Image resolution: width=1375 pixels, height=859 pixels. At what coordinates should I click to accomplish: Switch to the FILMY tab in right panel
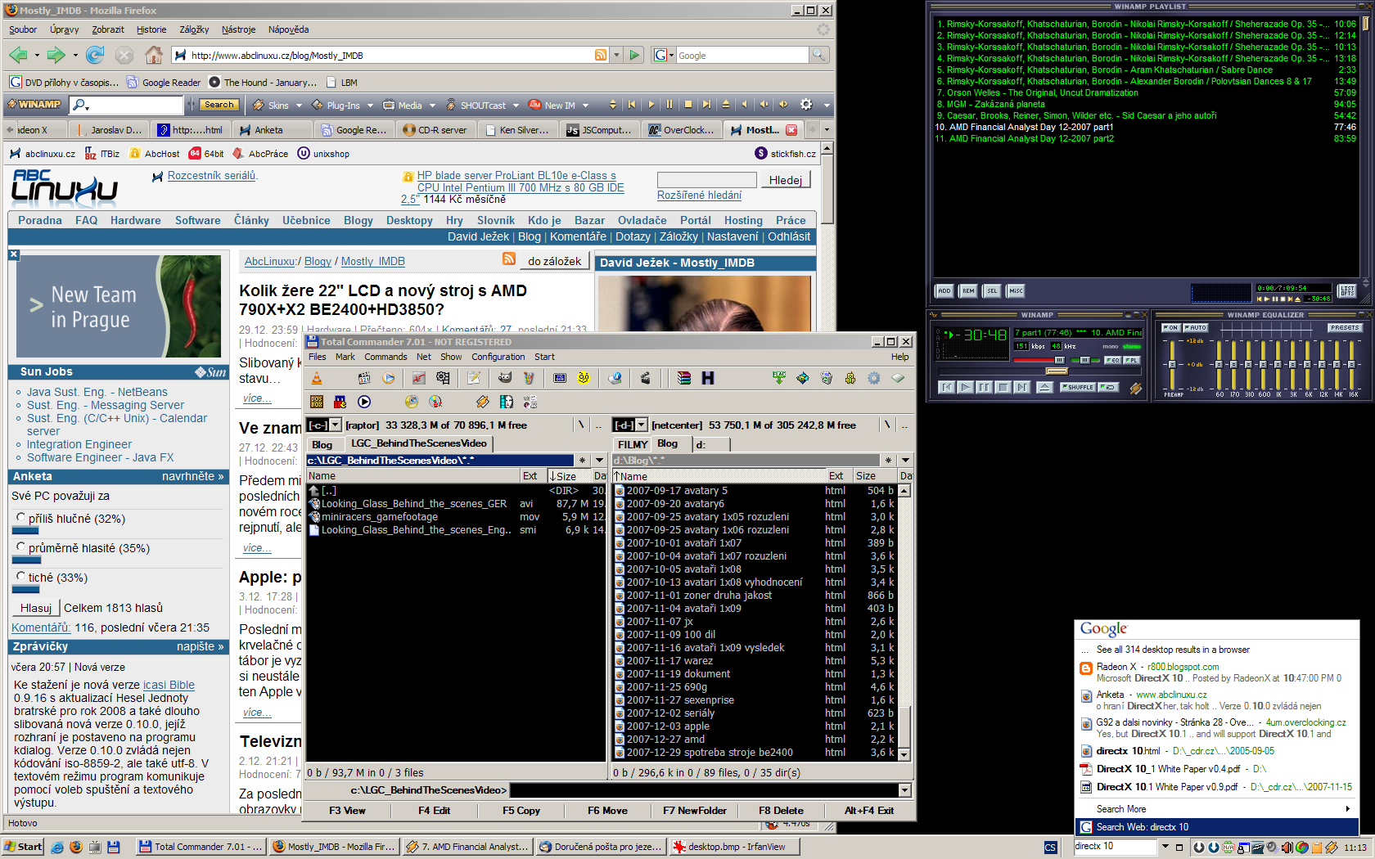point(633,444)
